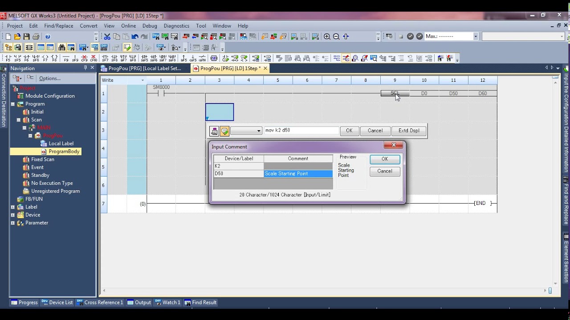Click the Zoom Out magnifier icon
The width and height of the screenshot is (570, 320).
[336, 36]
